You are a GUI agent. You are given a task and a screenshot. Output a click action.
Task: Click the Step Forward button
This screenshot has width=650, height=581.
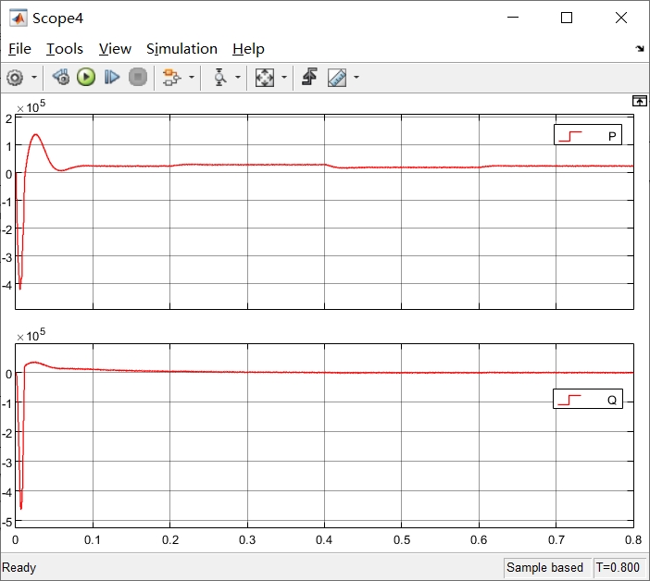coord(112,78)
